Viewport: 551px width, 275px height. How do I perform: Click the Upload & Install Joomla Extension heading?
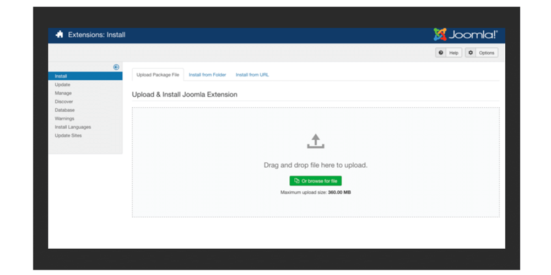pyautogui.click(x=185, y=95)
